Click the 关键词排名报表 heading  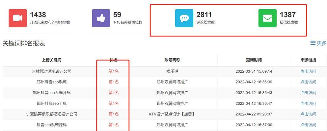tap(24, 43)
